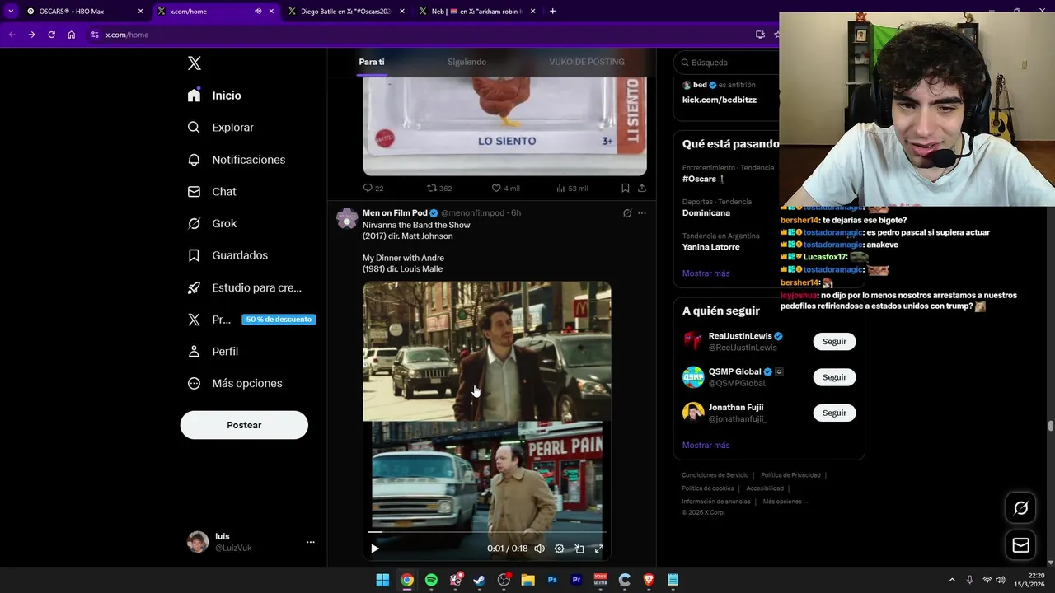Like the post with 4 mil likes
1055x593 pixels.
coord(505,188)
